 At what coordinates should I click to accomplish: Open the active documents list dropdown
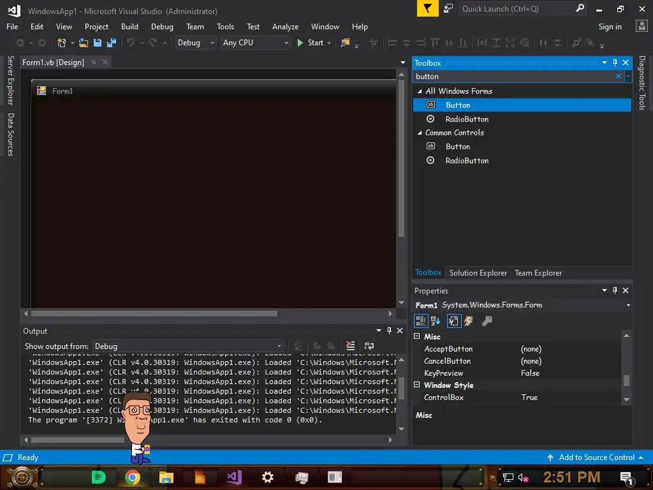pos(403,63)
